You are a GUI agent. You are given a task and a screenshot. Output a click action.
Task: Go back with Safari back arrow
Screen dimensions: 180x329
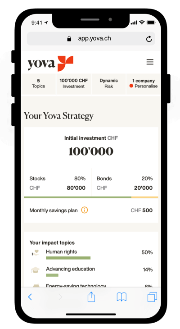pyautogui.click(x=30, y=297)
